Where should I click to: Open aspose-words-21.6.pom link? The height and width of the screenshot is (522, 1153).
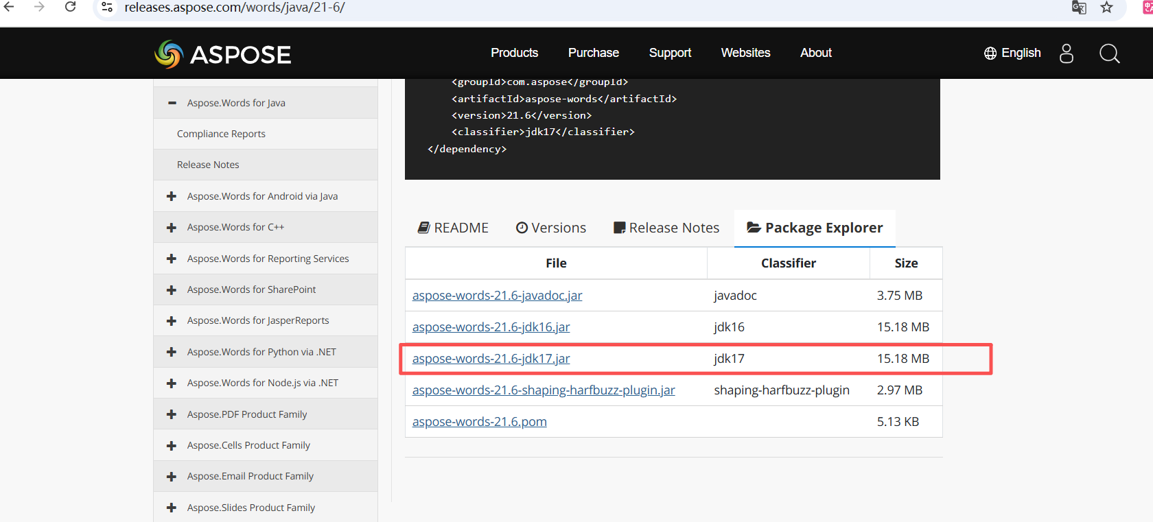click(479, 422)
